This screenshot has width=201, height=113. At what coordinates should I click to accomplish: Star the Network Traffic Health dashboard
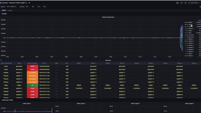(x=26, y=3)
